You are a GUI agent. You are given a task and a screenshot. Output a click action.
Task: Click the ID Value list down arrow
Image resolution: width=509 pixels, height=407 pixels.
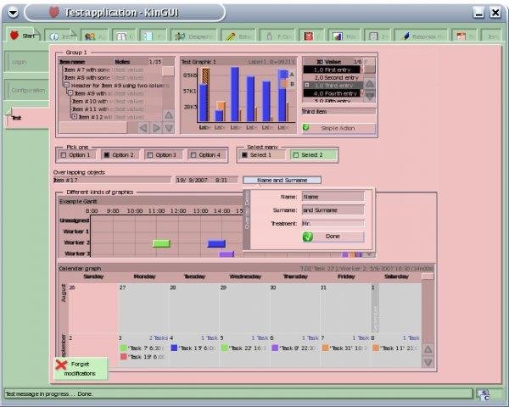click(369, 95)
